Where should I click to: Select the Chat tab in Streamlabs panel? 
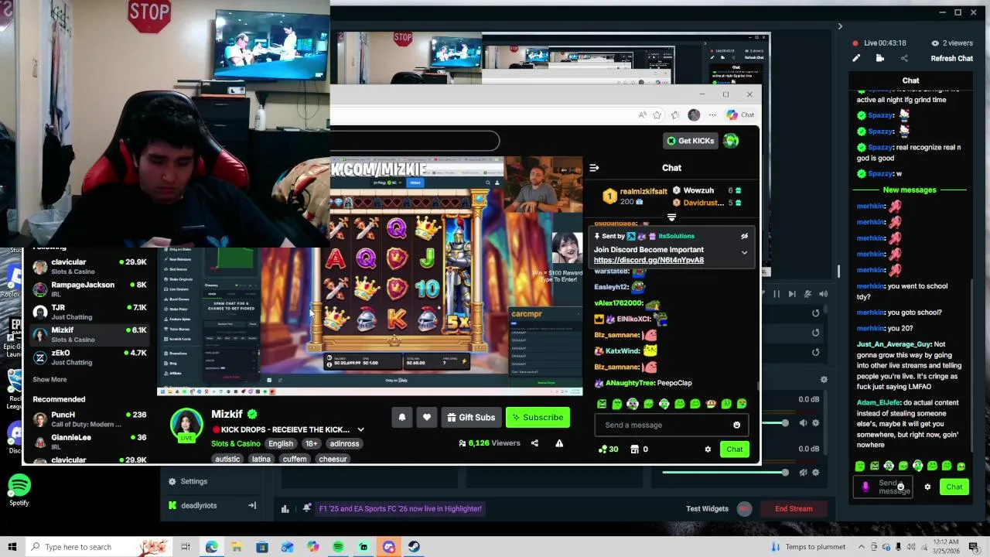pyautogui.click(x=910, y=80)
